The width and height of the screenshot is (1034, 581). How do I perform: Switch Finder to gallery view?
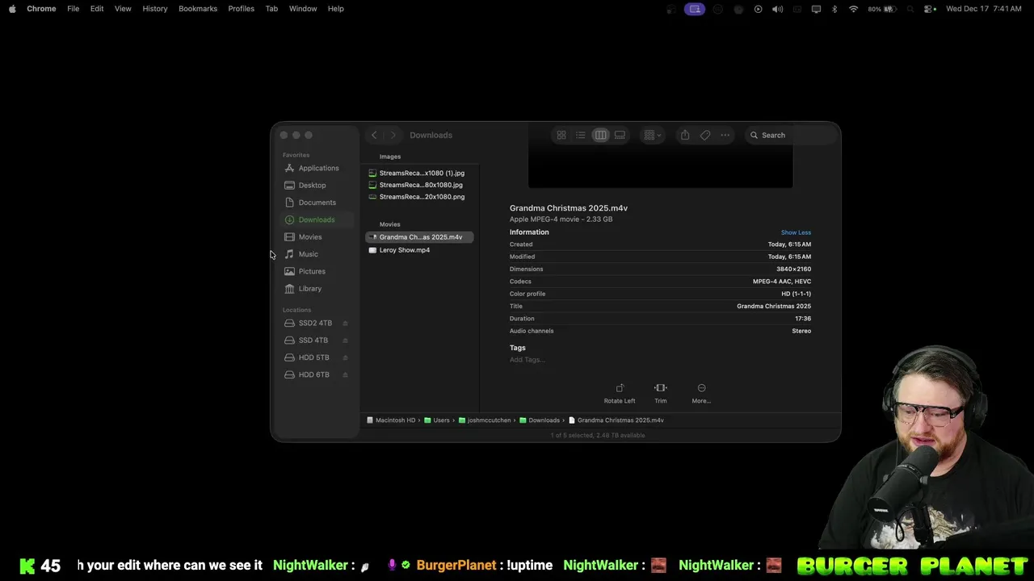(620, 135)
